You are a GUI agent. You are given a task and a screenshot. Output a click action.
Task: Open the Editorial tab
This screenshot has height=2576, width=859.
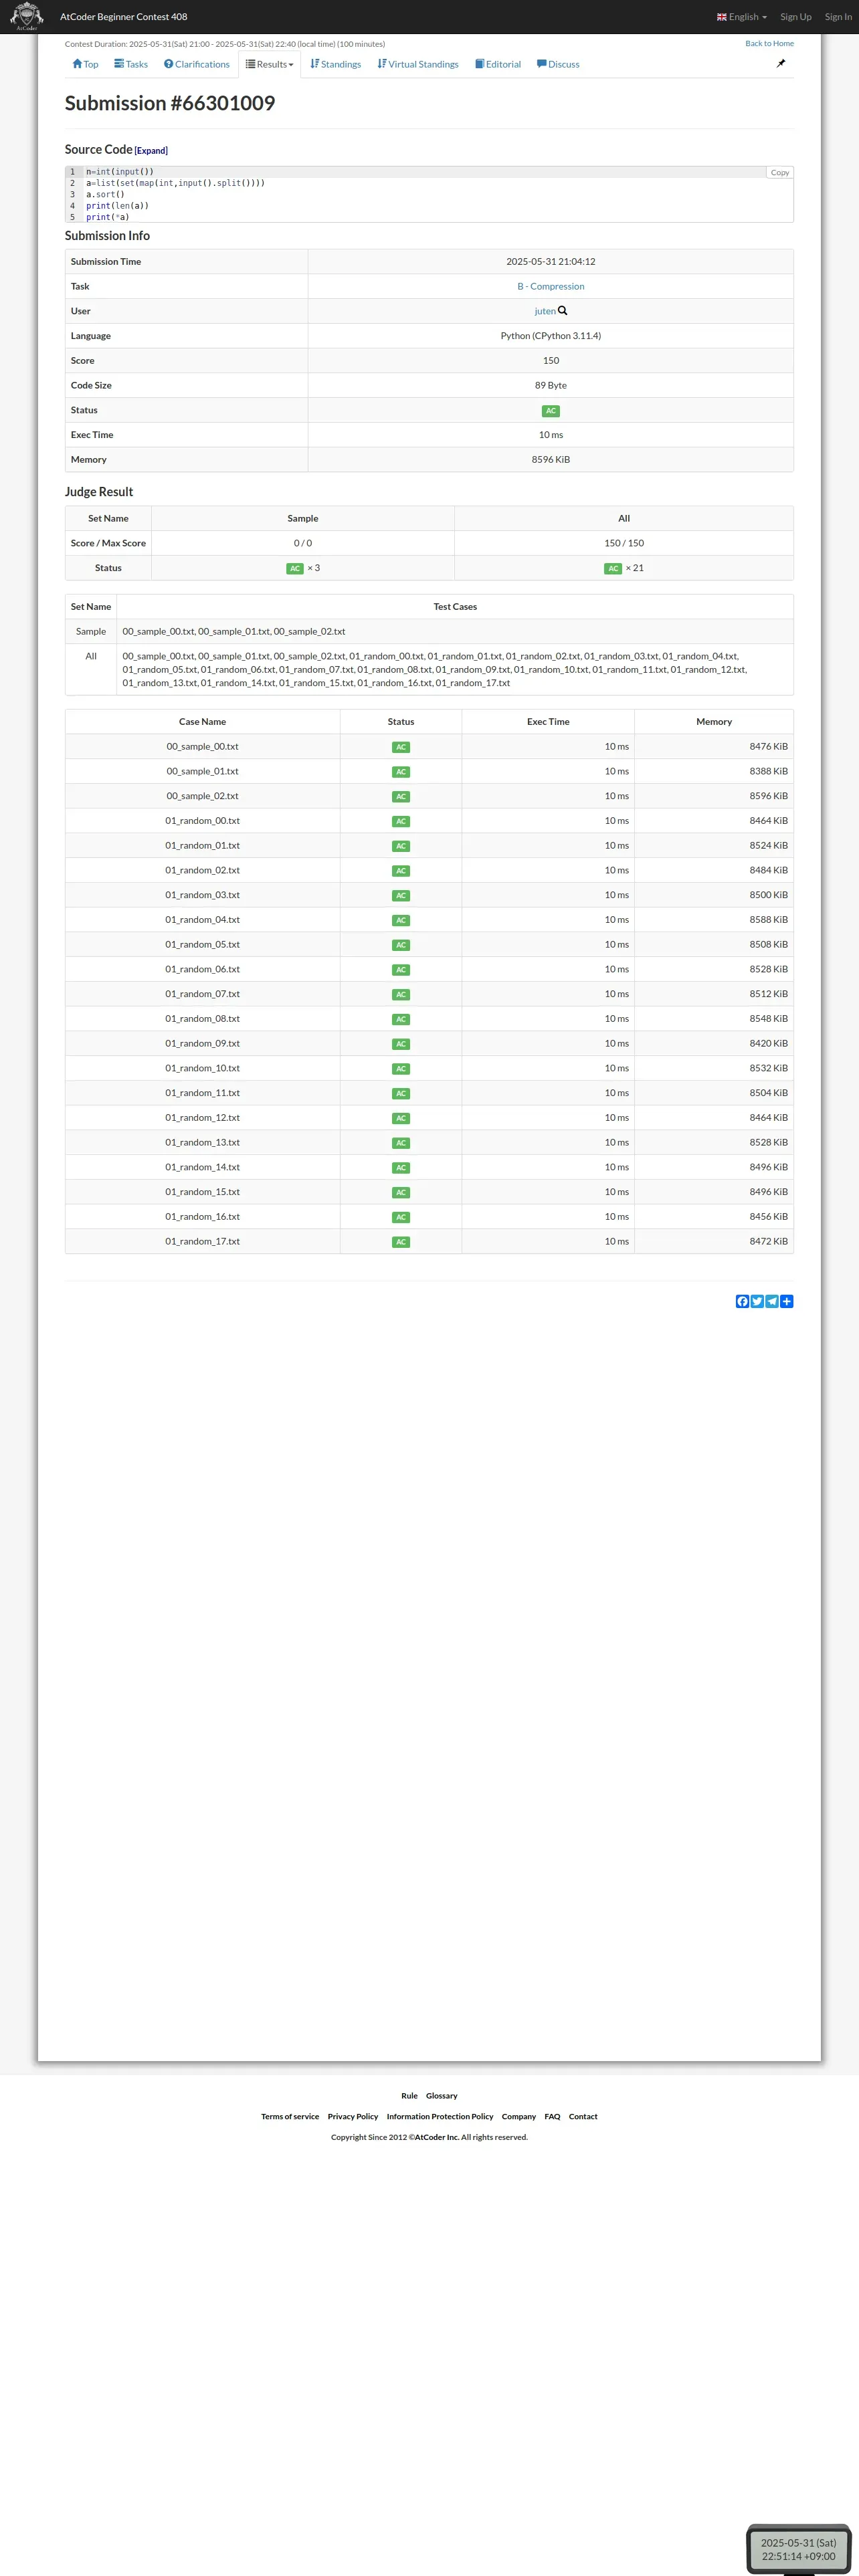(498, 64)
